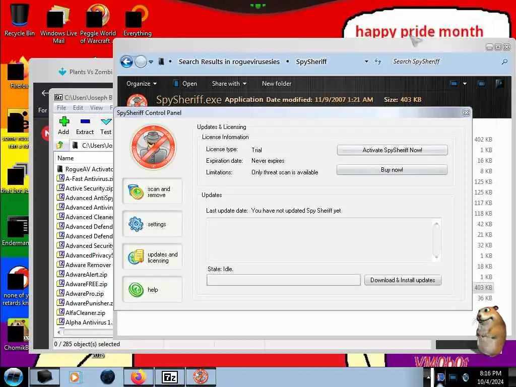This screenshot has height=387, width=516.
Task: Click 7-Zip up one level icon
Action: point(60,145)
